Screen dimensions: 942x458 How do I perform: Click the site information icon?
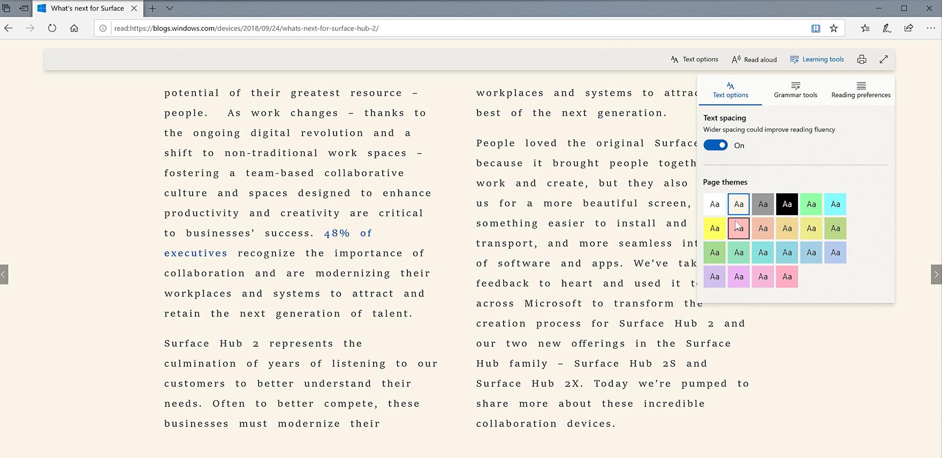(x=103, y=28)
